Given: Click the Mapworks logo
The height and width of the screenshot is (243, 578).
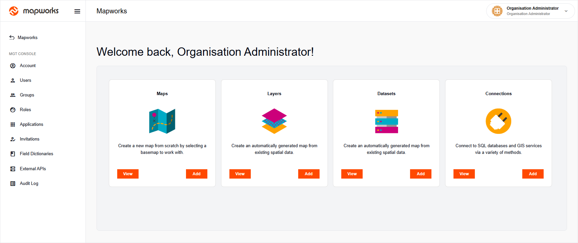Looking at the screenshot, I should (34, 11).
